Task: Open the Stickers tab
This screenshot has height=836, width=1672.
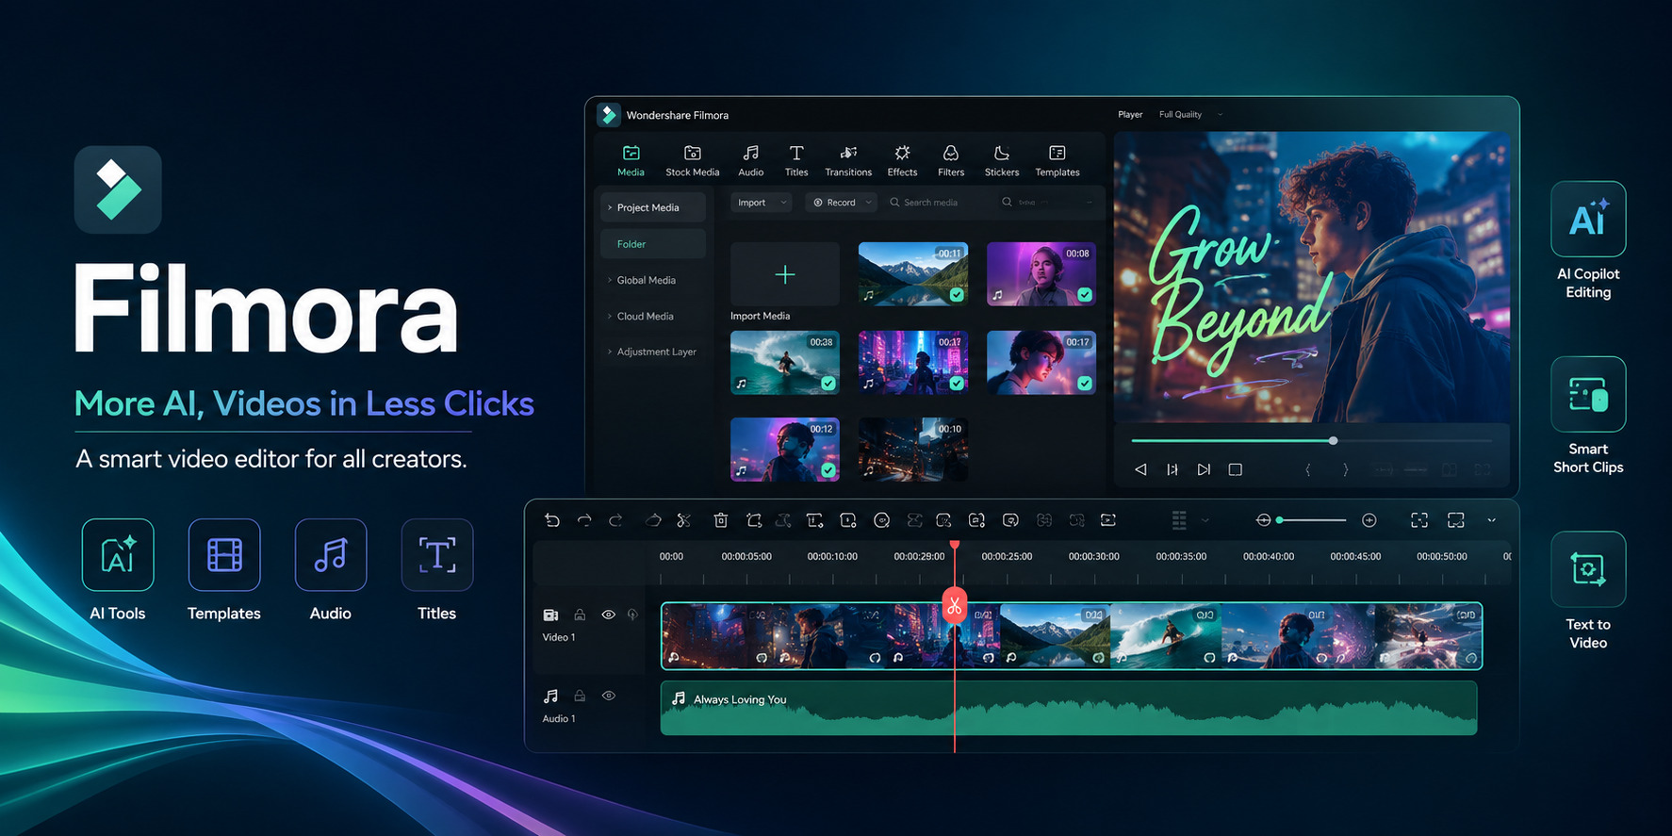Action: [x=1002, y=160]
